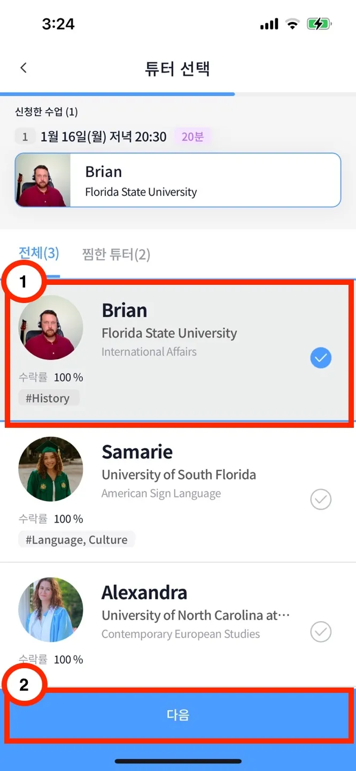Tap Brian's circular profile photo in list
This screenshot has width=356, height=771.
pos(51,328)
